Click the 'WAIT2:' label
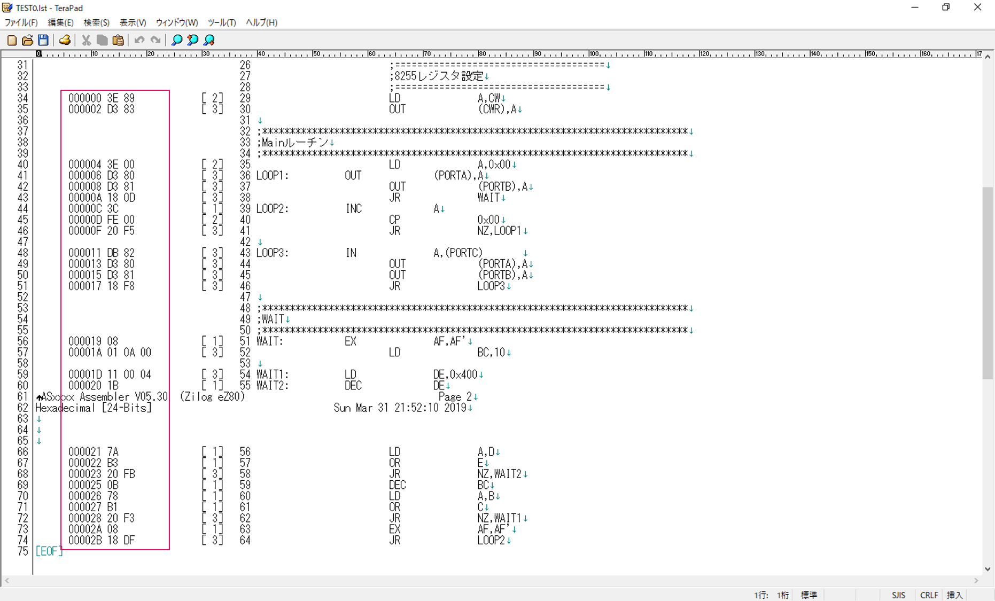 [x=273, y=385]
